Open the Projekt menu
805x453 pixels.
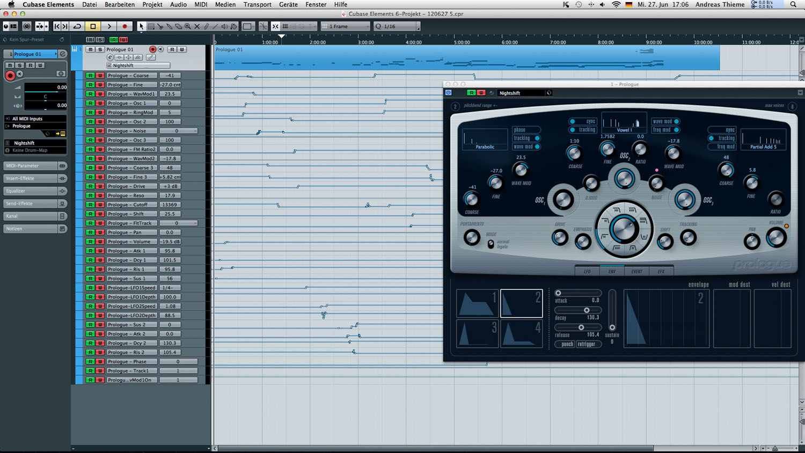152,4
